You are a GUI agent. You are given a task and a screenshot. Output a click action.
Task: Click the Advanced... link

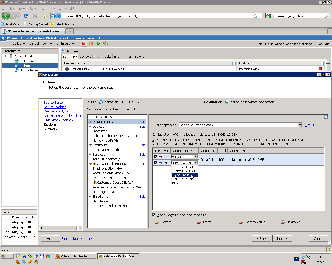click(x=313, y=125)
